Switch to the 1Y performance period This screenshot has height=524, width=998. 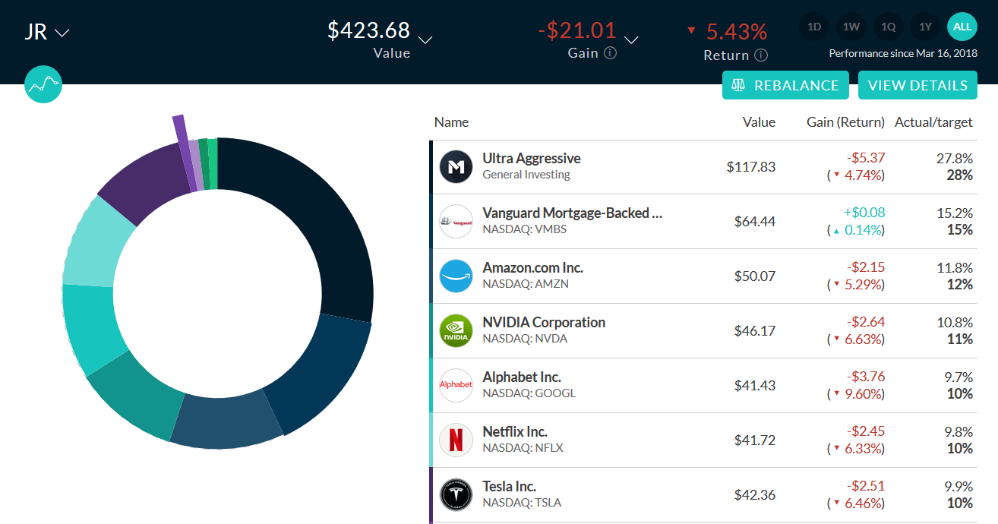coord(925,27)
